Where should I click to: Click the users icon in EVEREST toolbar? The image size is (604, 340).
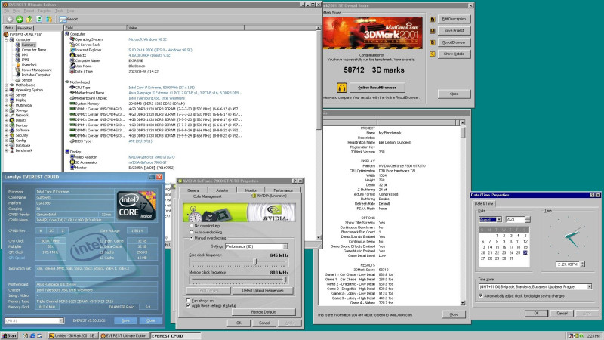pos(49,19)
